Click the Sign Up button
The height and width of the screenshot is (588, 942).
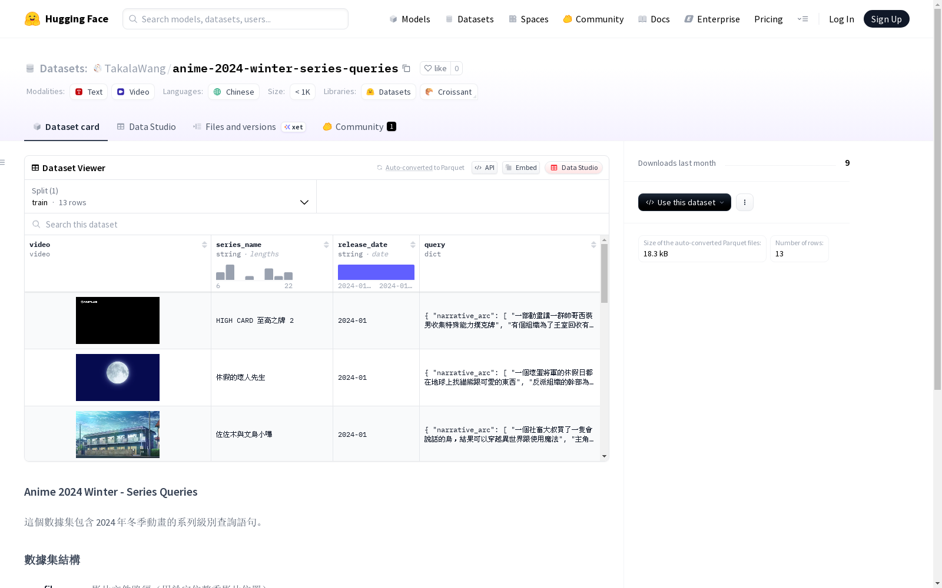point(886,19)
